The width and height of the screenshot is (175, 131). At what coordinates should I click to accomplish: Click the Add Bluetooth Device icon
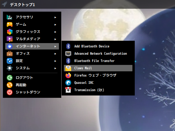(x=68, y=46)
